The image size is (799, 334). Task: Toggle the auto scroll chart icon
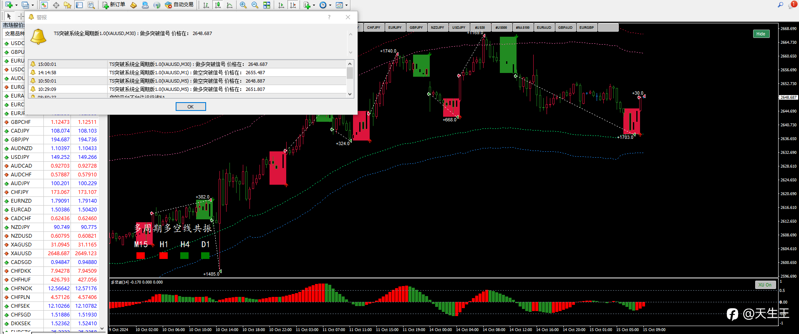(281, 5)
